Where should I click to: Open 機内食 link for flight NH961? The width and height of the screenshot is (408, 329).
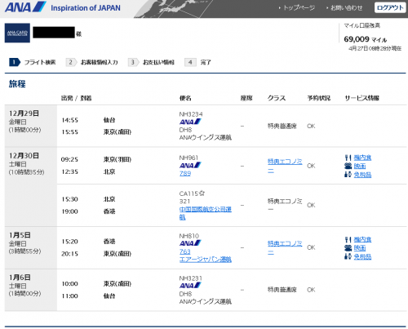tap(362, 158)
